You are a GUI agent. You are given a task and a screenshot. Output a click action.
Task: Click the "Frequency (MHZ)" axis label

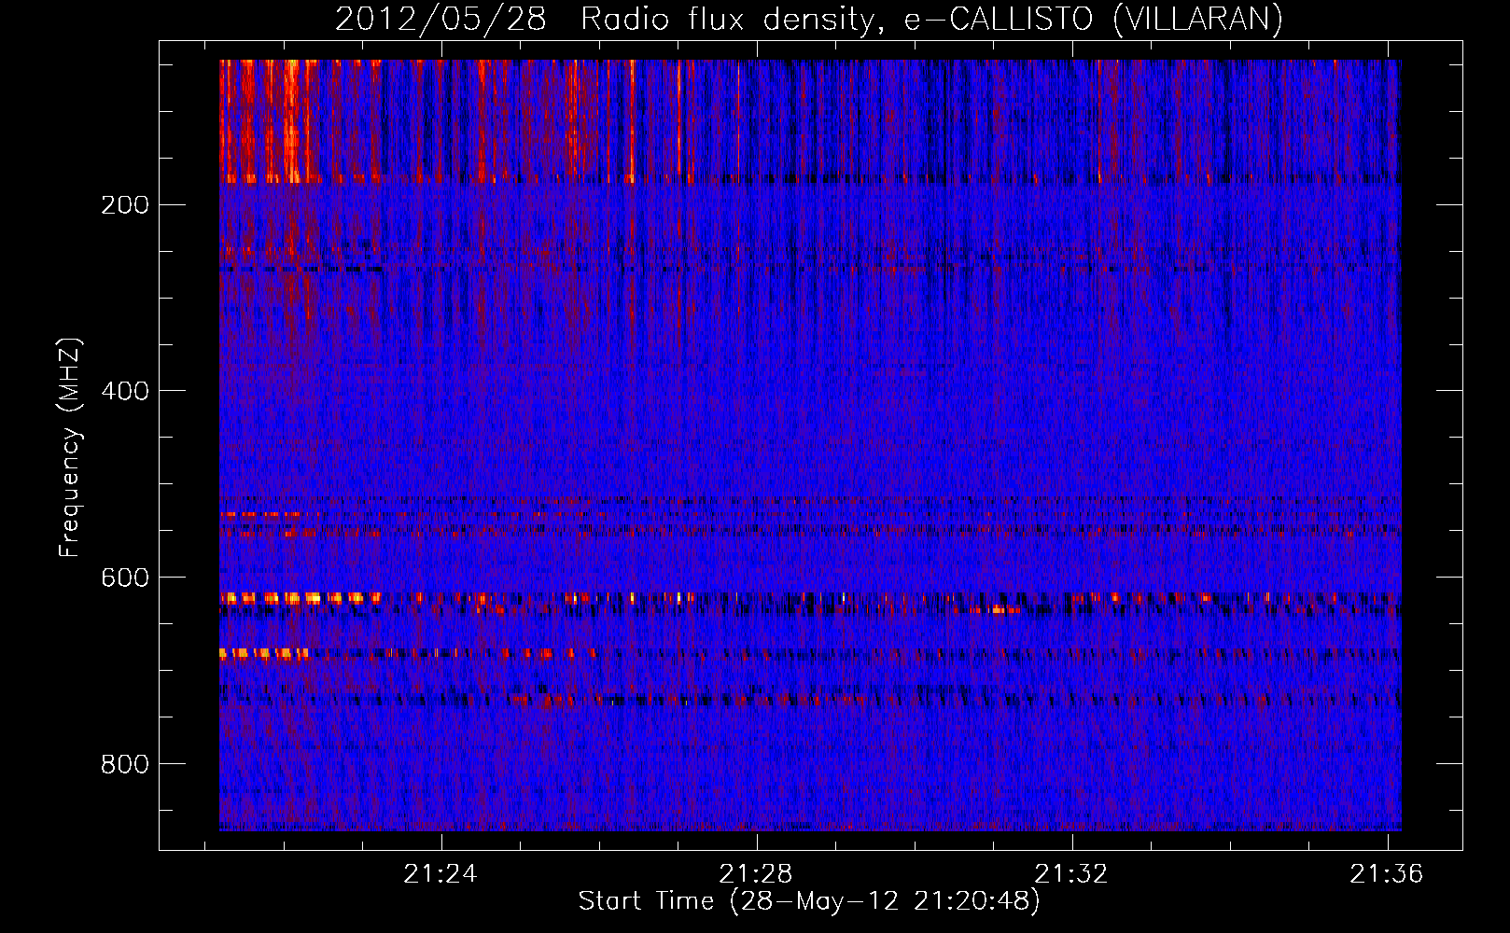click(70, 447)
